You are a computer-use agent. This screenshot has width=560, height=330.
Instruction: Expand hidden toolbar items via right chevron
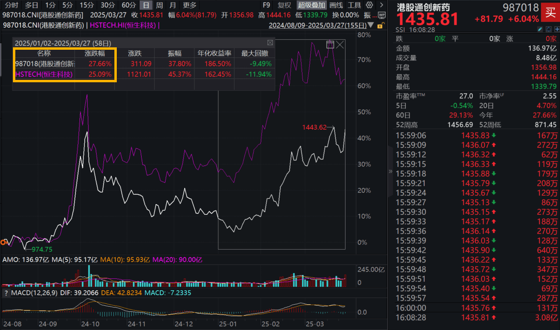tap(381, 5)
